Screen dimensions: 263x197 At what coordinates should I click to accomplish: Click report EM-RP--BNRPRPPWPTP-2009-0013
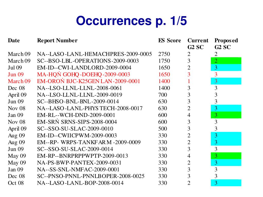82,156
